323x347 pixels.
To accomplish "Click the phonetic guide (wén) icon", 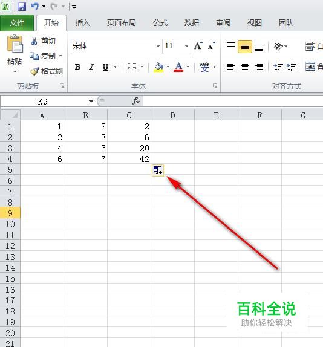I will coord(204,67).
